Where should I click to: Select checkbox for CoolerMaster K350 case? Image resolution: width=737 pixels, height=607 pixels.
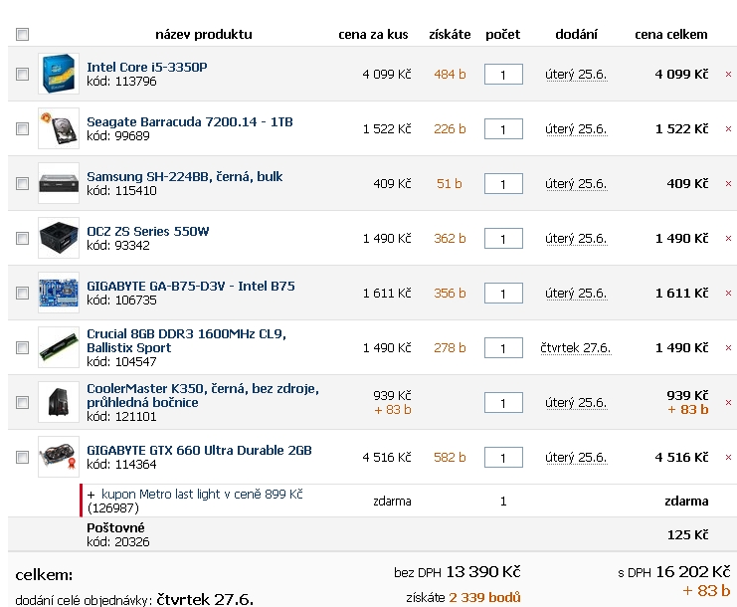click(x=22, y=402)
